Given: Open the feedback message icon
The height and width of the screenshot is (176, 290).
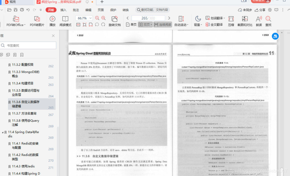Looking at the screenshot, I should click(276, 10).
